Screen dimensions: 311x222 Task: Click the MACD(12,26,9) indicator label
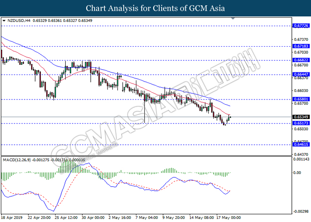17,160
